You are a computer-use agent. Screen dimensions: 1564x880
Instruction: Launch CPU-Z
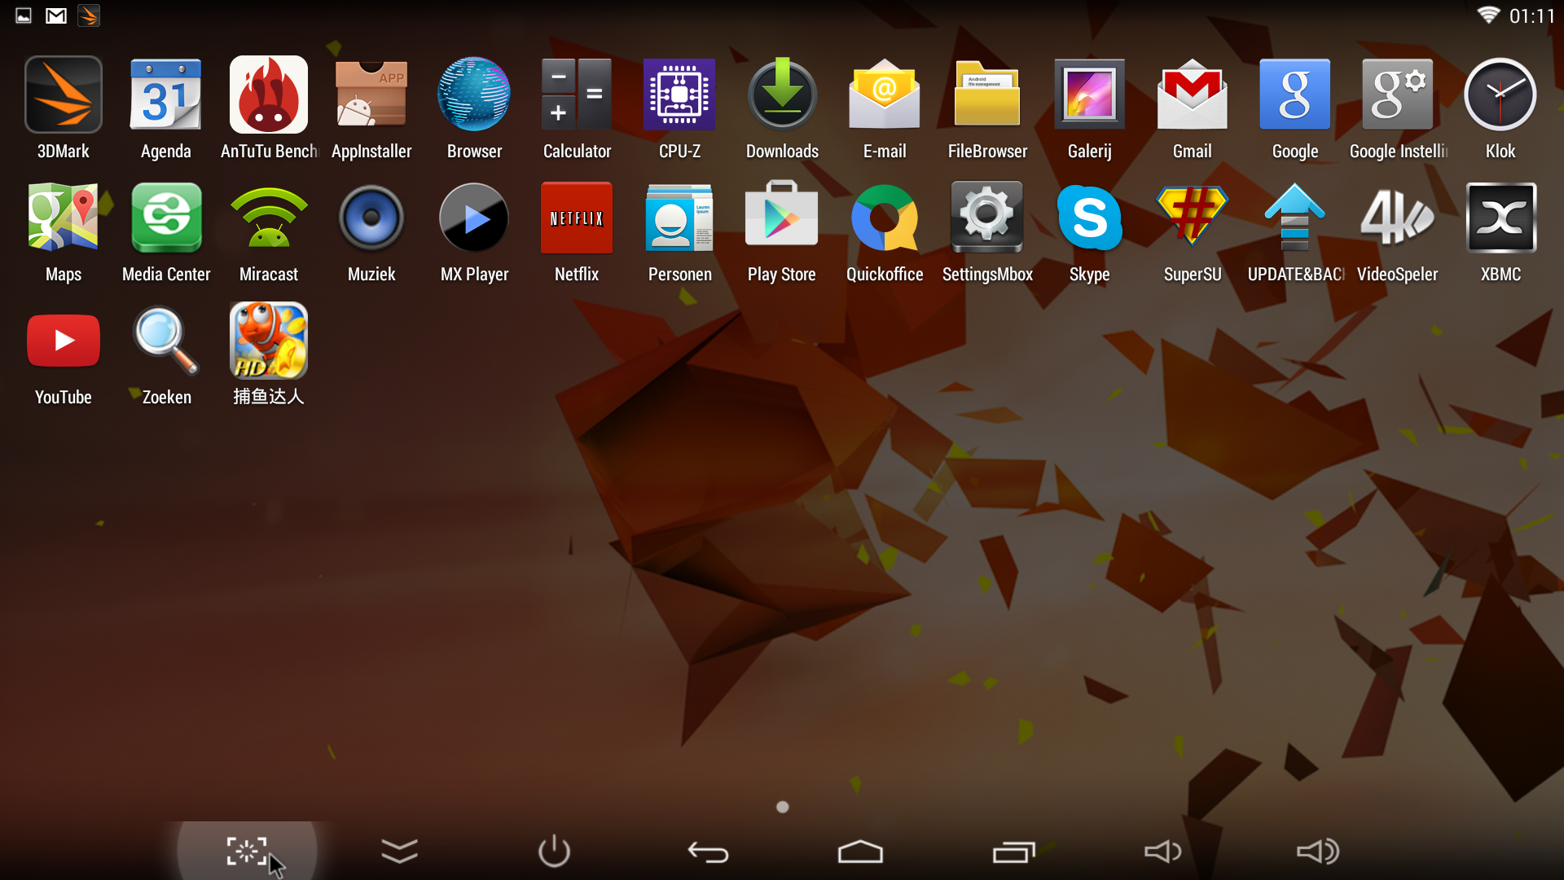point(679,95)
